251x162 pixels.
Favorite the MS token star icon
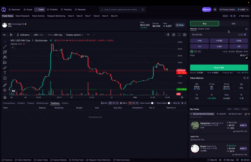pos(26,24)
